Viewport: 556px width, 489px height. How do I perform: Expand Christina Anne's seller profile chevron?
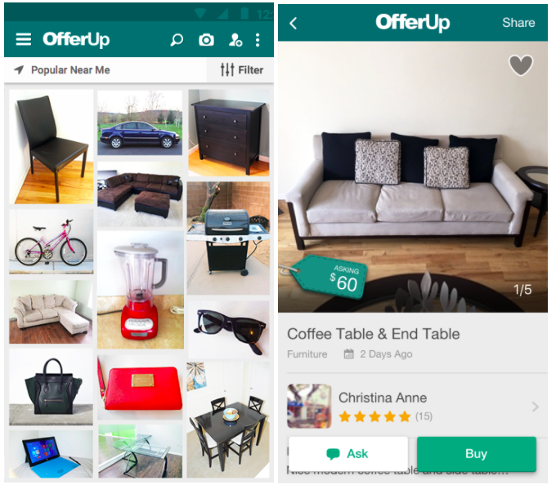[536, 407]
